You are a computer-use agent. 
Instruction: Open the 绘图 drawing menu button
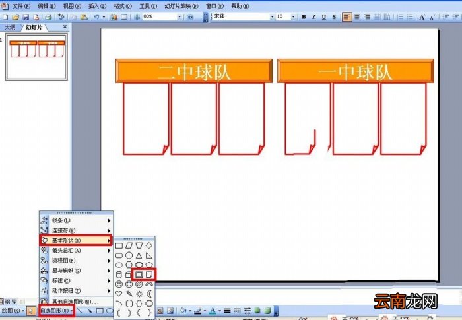click(13, 311)
